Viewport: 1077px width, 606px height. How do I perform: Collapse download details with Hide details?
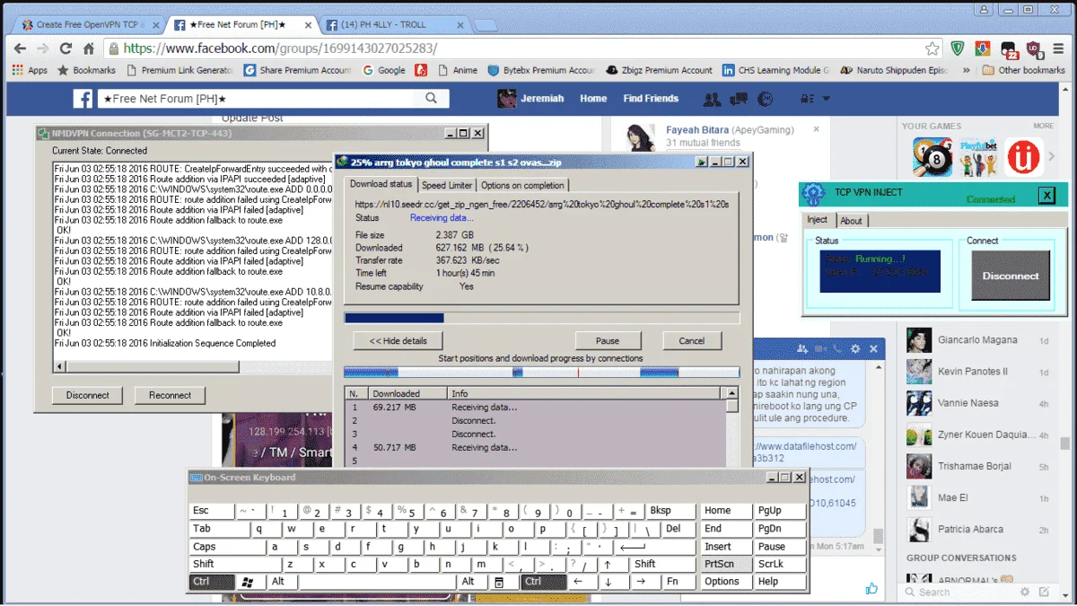point(398,340)
